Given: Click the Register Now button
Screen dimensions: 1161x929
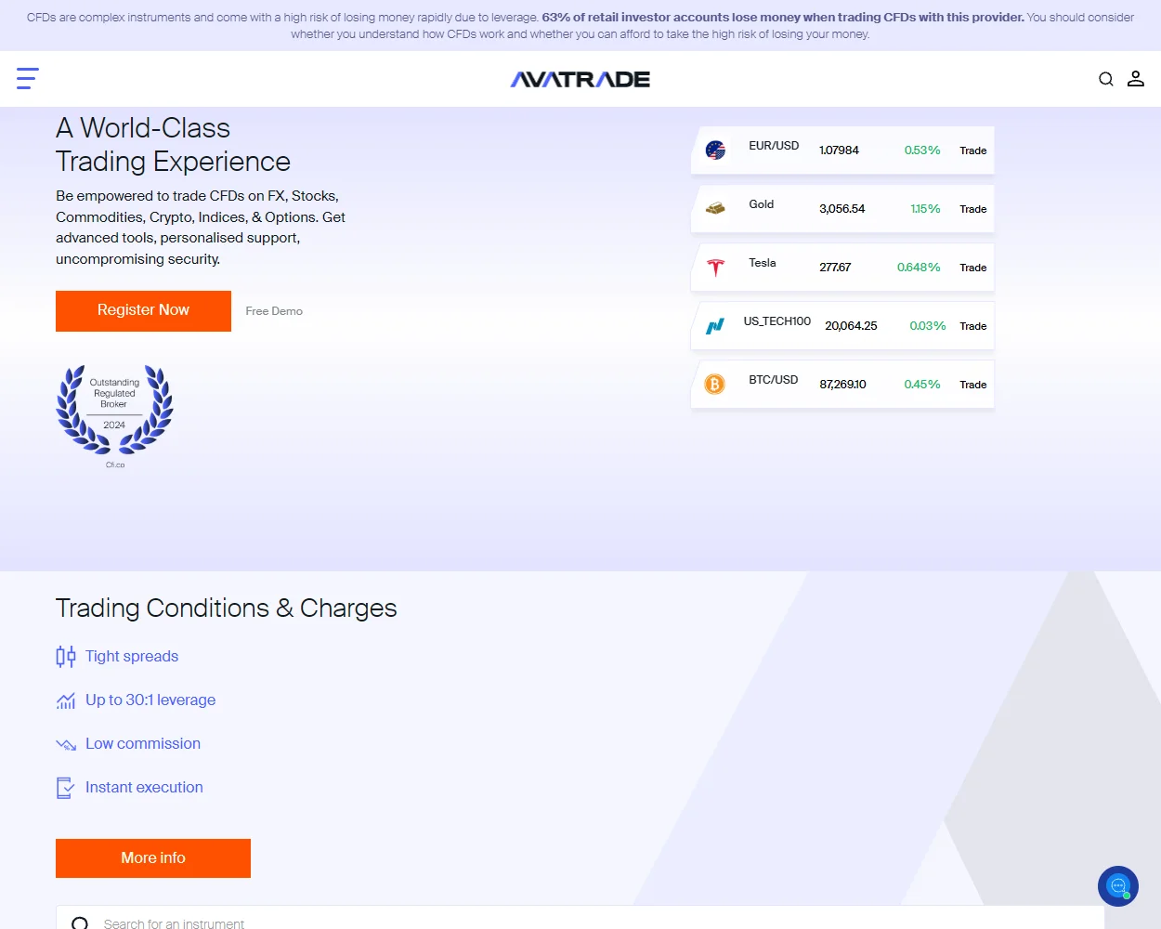Looking at the screenshot, I should coord(143,310).
